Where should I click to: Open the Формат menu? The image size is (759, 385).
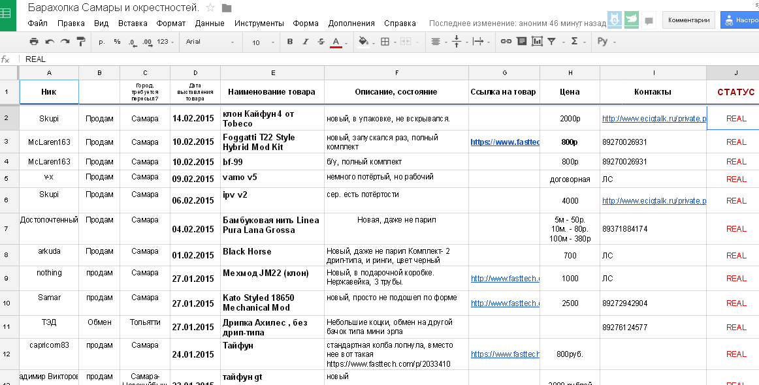171,23
